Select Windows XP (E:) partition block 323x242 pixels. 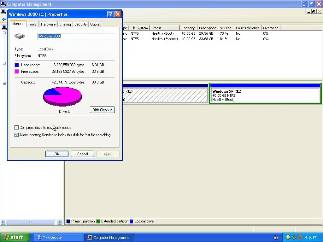coord(265,93)
